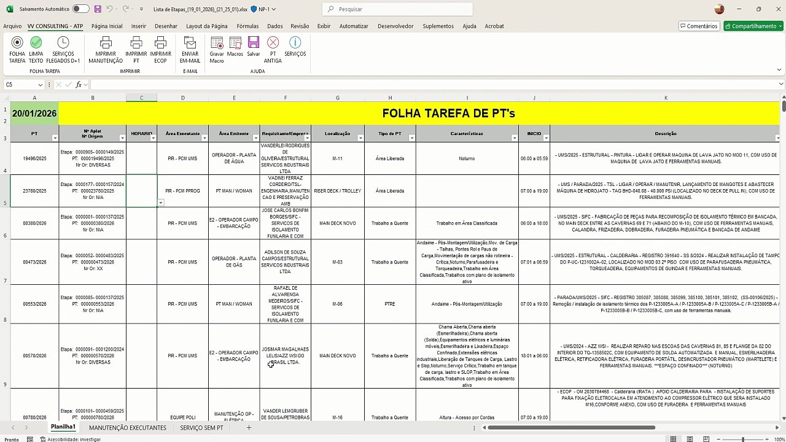Click ENVIAR EM-MAIL envelope icon
Viewport: 786px width, 442px height.
(x=190, y=42)
